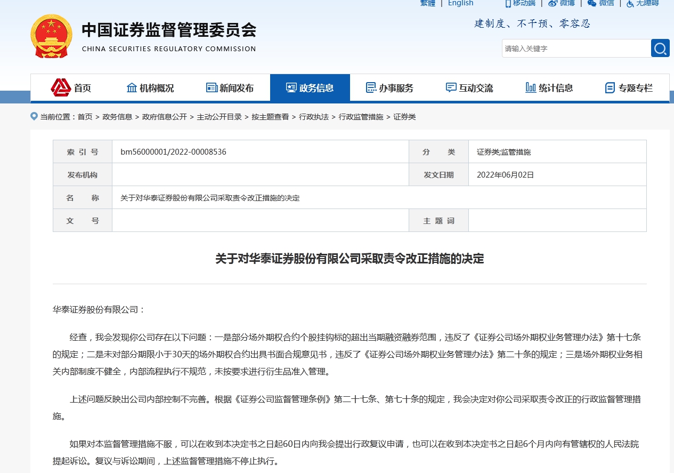Click the 文号 table label
Screen dimensions: 674x473
click(83, 221)
